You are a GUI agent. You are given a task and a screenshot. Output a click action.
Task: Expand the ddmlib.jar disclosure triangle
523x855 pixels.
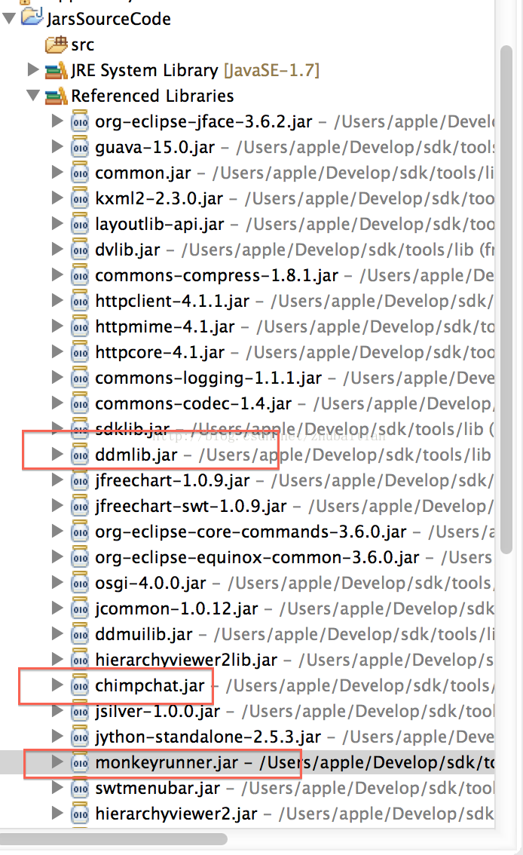[57, 454]
